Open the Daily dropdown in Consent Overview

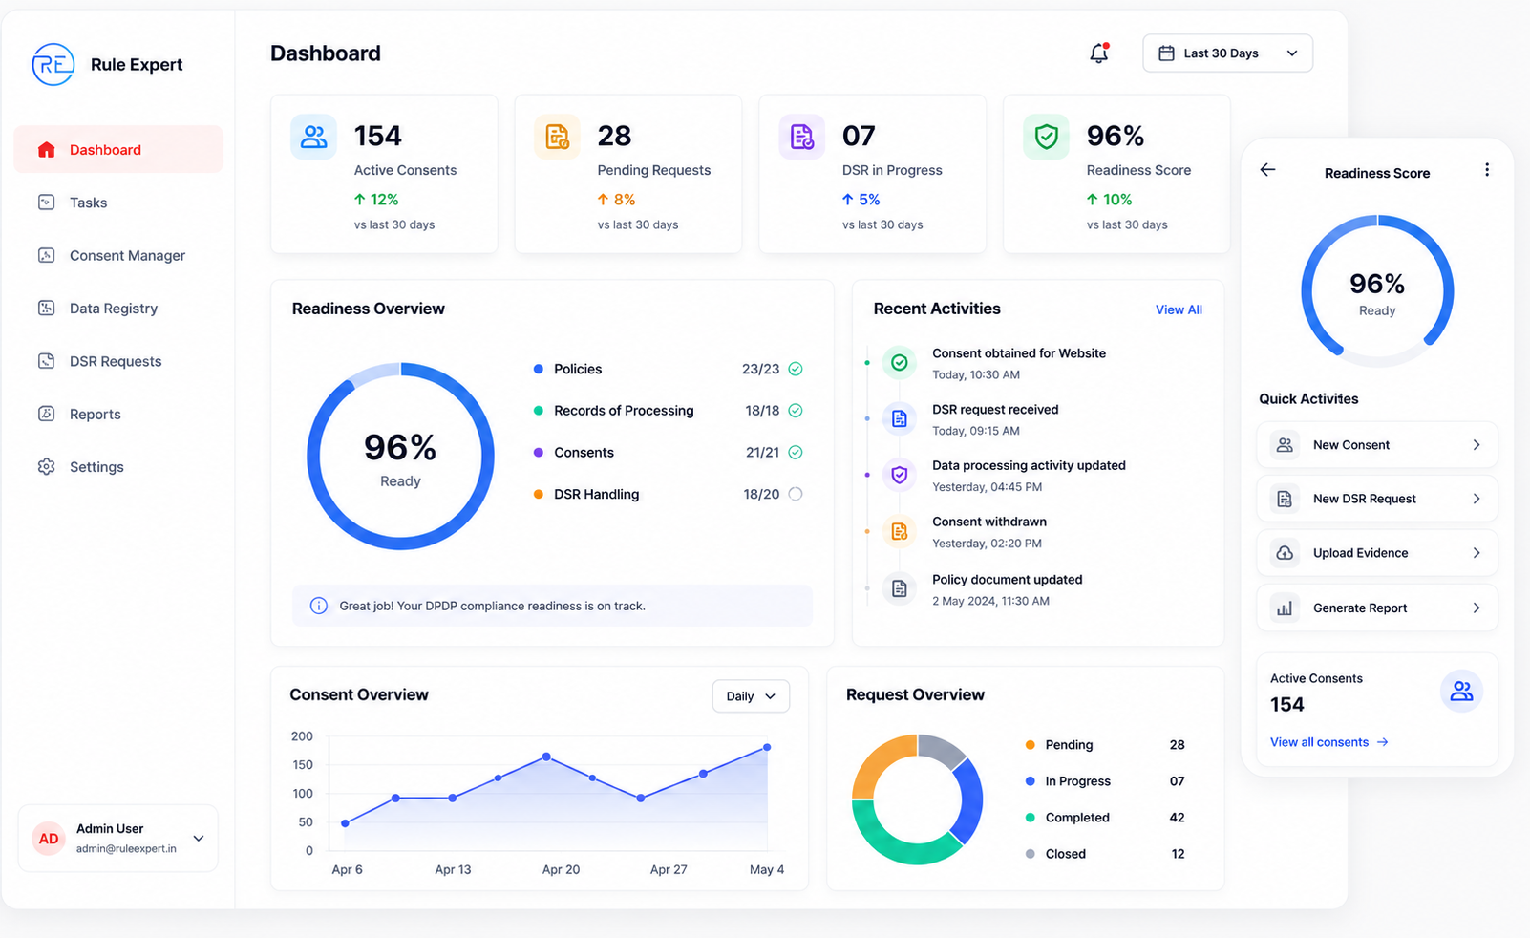point(751,696)
